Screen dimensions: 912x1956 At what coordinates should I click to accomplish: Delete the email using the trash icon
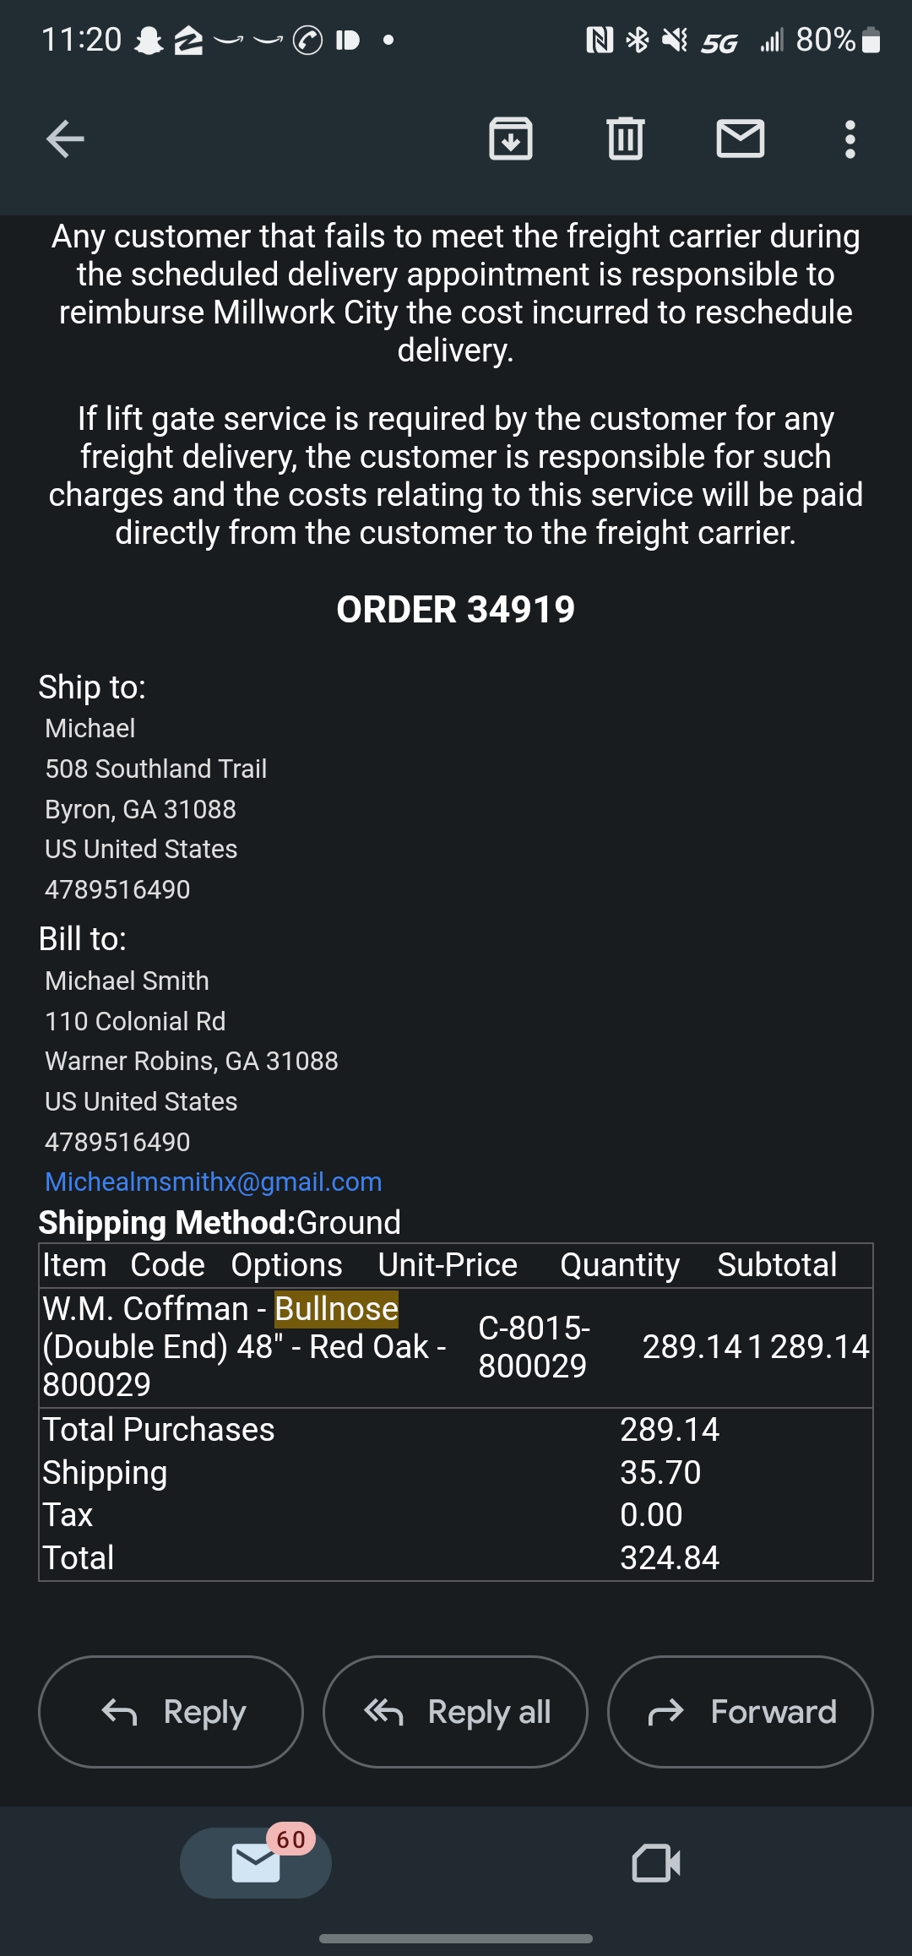[626, 139]
